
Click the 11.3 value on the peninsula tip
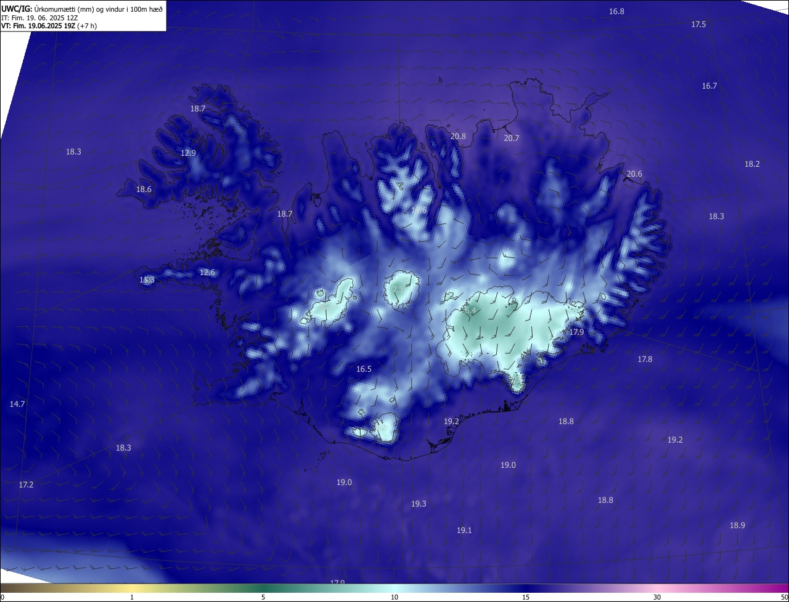click(x=147, y=280)
